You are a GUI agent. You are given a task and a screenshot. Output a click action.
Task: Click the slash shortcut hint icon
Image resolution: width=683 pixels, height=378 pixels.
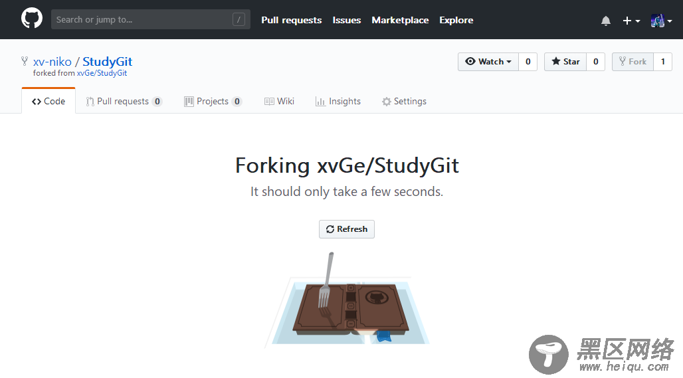(x=239, y=19)
